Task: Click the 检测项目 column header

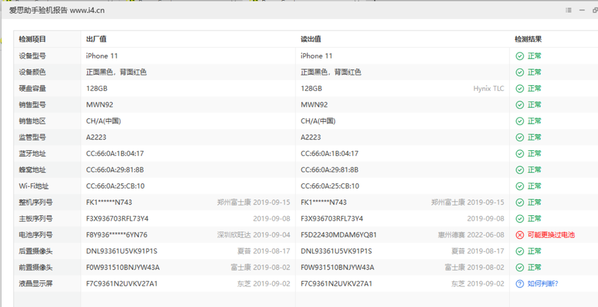Action: pyautogui.click(x=33, y=39)
